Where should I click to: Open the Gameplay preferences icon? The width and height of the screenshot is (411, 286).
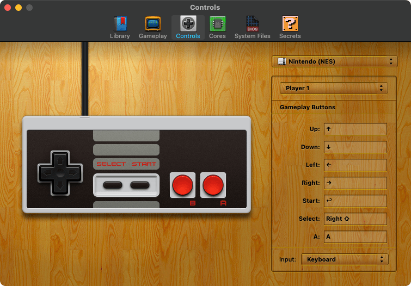[x=152, y=27]
